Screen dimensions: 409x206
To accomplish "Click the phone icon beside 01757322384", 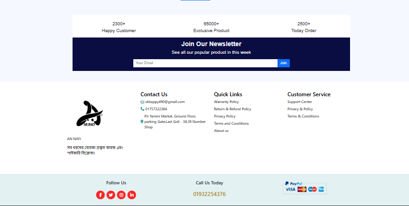I will click(x=142, y=109).
